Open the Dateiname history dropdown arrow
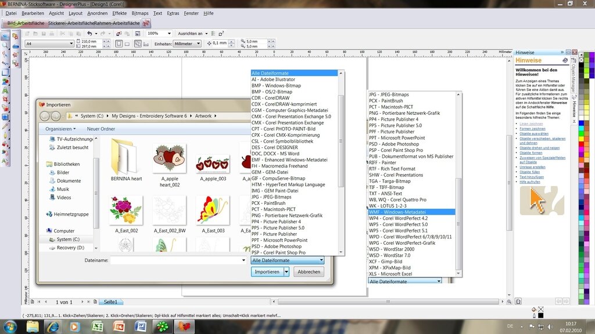This screenshot has width=595, height=334. click(x=243, y=260)
